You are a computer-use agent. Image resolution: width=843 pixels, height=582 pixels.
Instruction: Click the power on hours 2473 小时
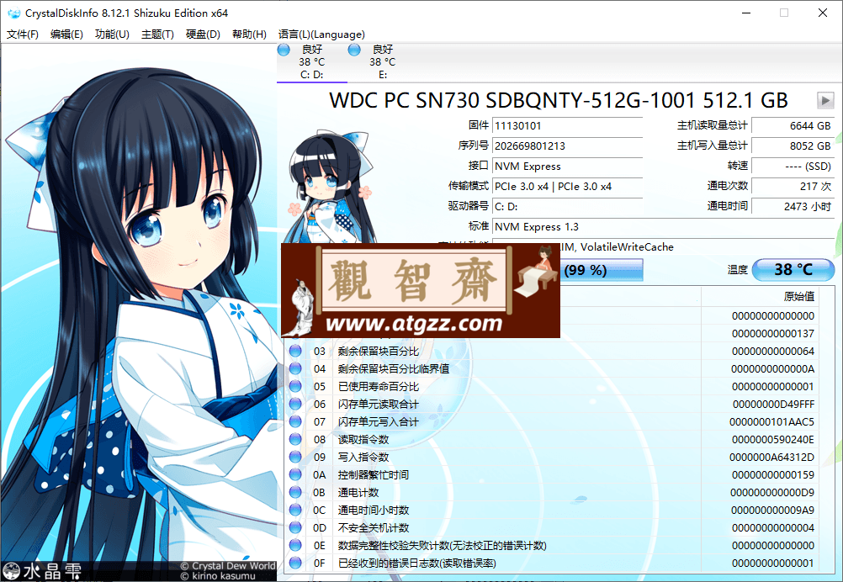pyautogui.click(x=793, y=206)
